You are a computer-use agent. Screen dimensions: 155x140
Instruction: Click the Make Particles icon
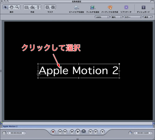(110, 7)
